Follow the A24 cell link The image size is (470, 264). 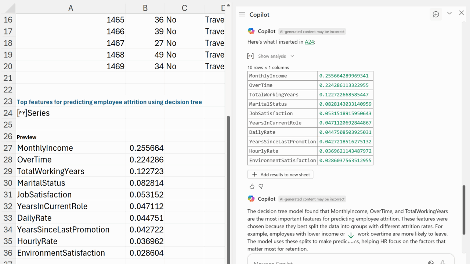click(309, 42)
